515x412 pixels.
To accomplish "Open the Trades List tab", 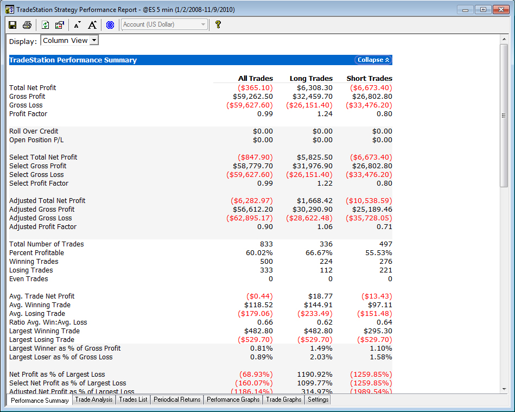I will [133, 400].
